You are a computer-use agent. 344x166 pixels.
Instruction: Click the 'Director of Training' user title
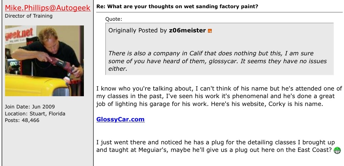coord(29,16)
